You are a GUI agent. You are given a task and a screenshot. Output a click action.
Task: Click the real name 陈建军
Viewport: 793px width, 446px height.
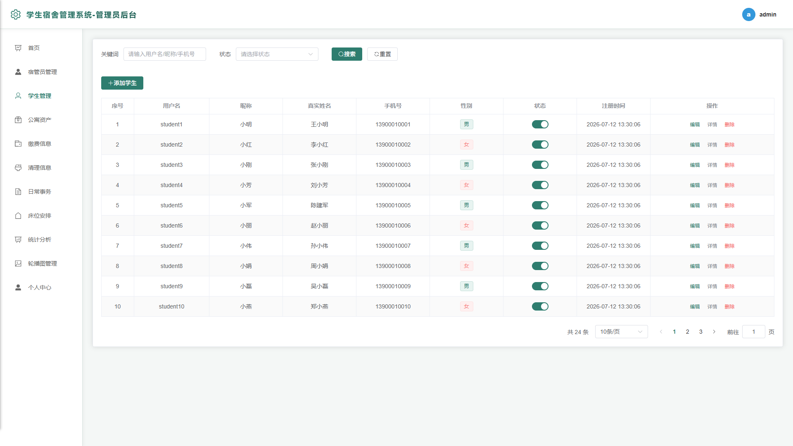coord(319,205)
